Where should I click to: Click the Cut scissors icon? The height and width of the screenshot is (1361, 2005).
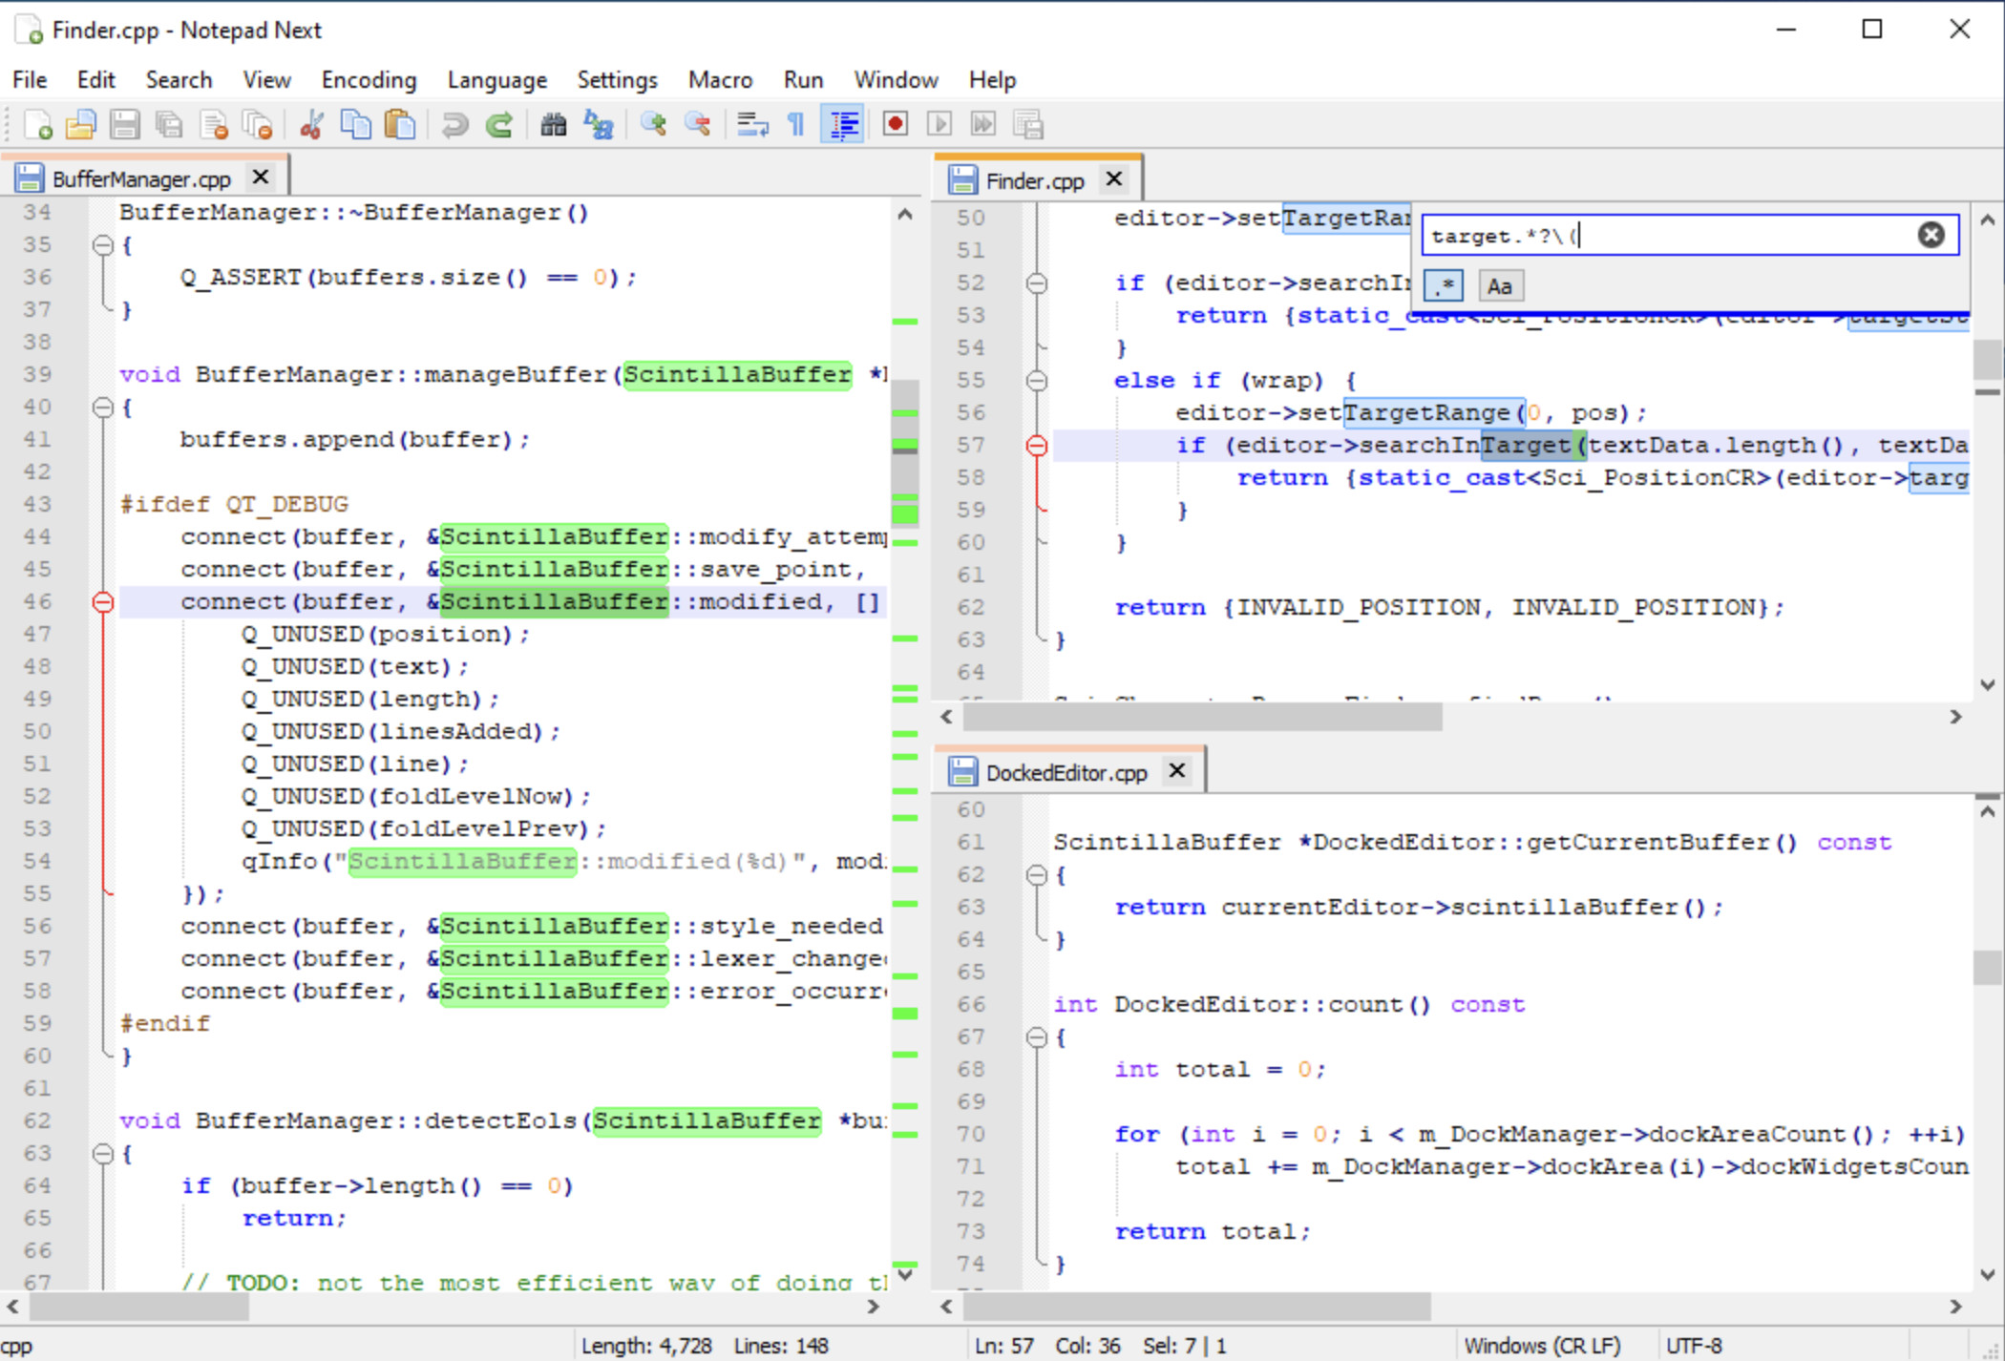(311, 125)
